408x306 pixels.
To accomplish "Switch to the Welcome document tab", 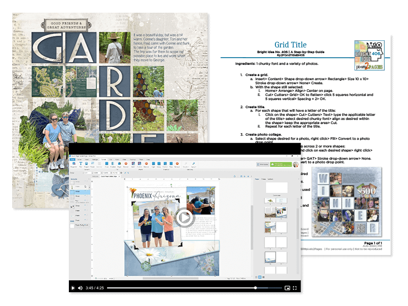I will click(x=95, y=176).
